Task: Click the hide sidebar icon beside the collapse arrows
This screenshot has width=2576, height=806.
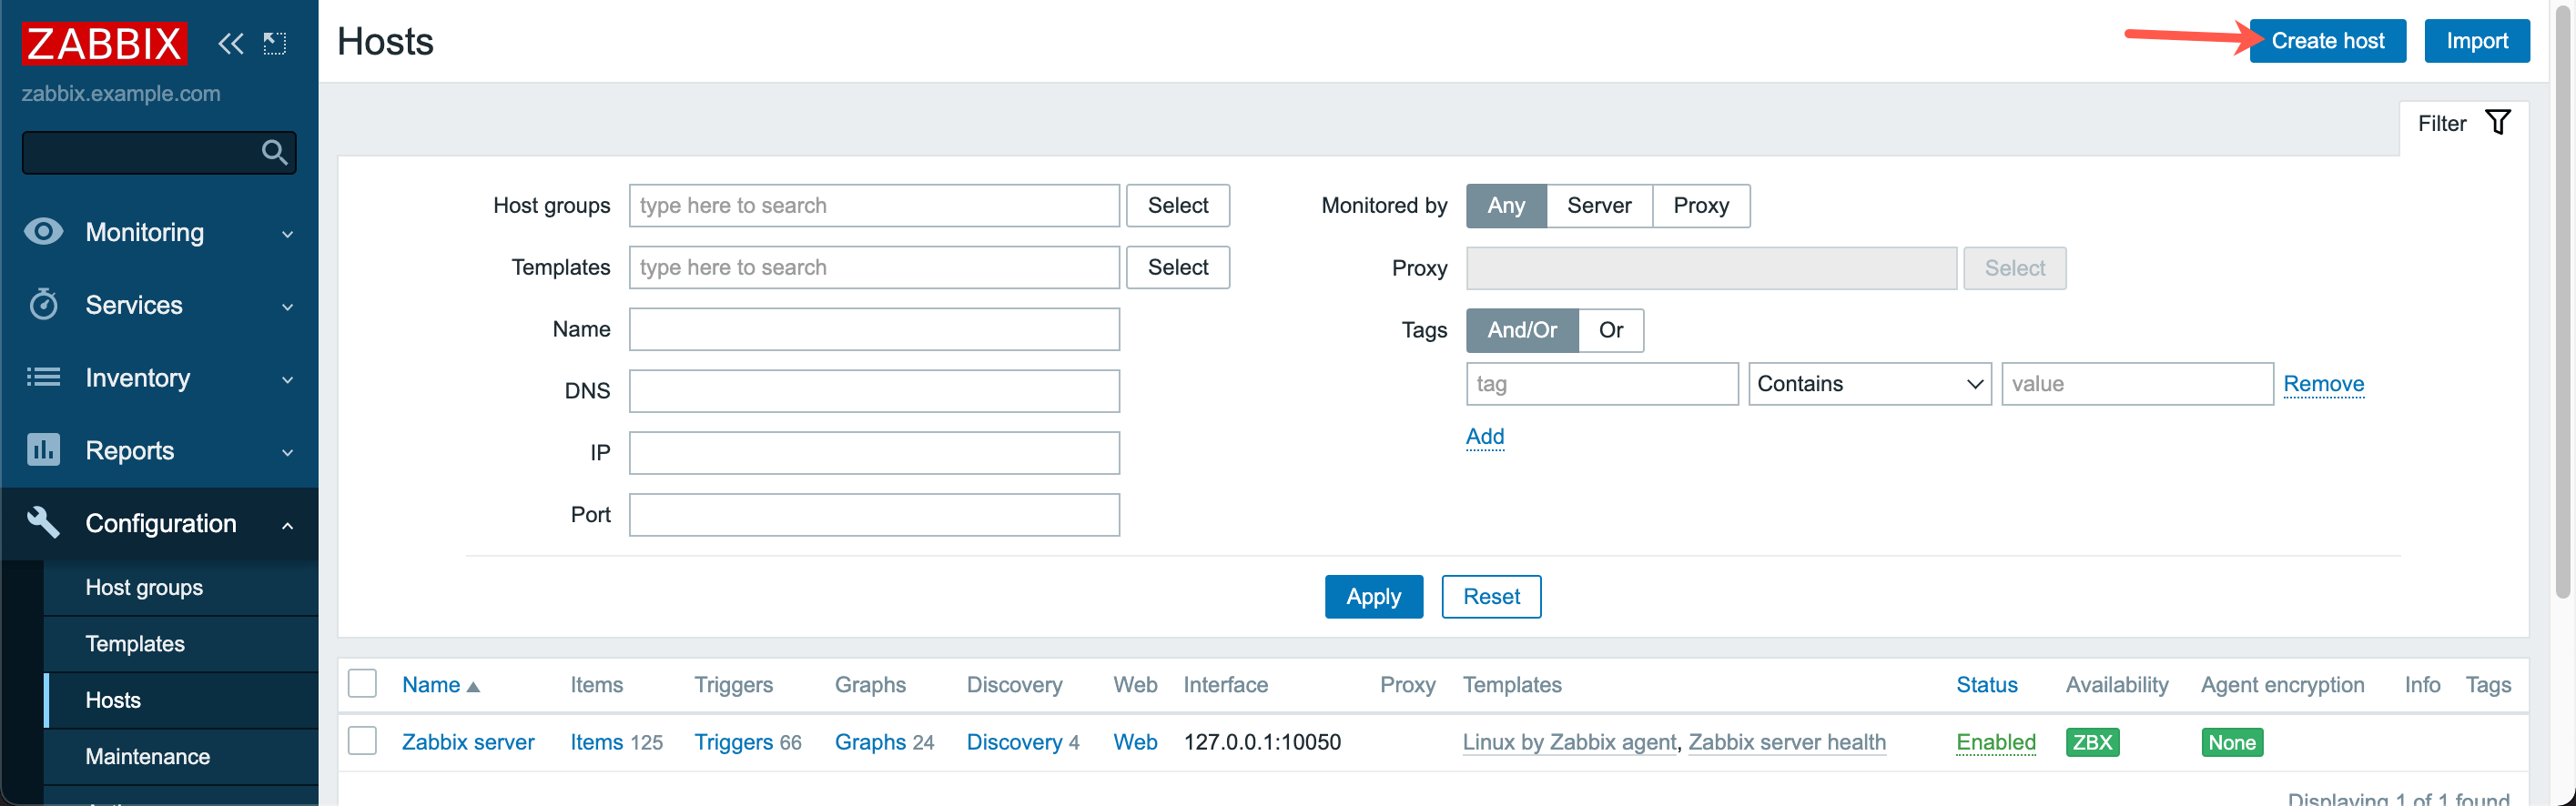Action: (x=275, y=44)
